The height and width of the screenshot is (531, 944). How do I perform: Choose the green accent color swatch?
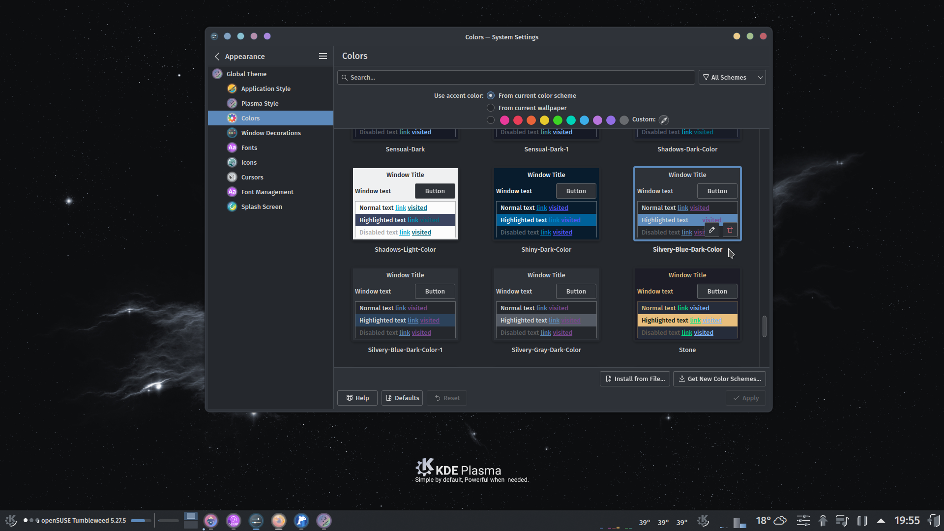(558, 120)
